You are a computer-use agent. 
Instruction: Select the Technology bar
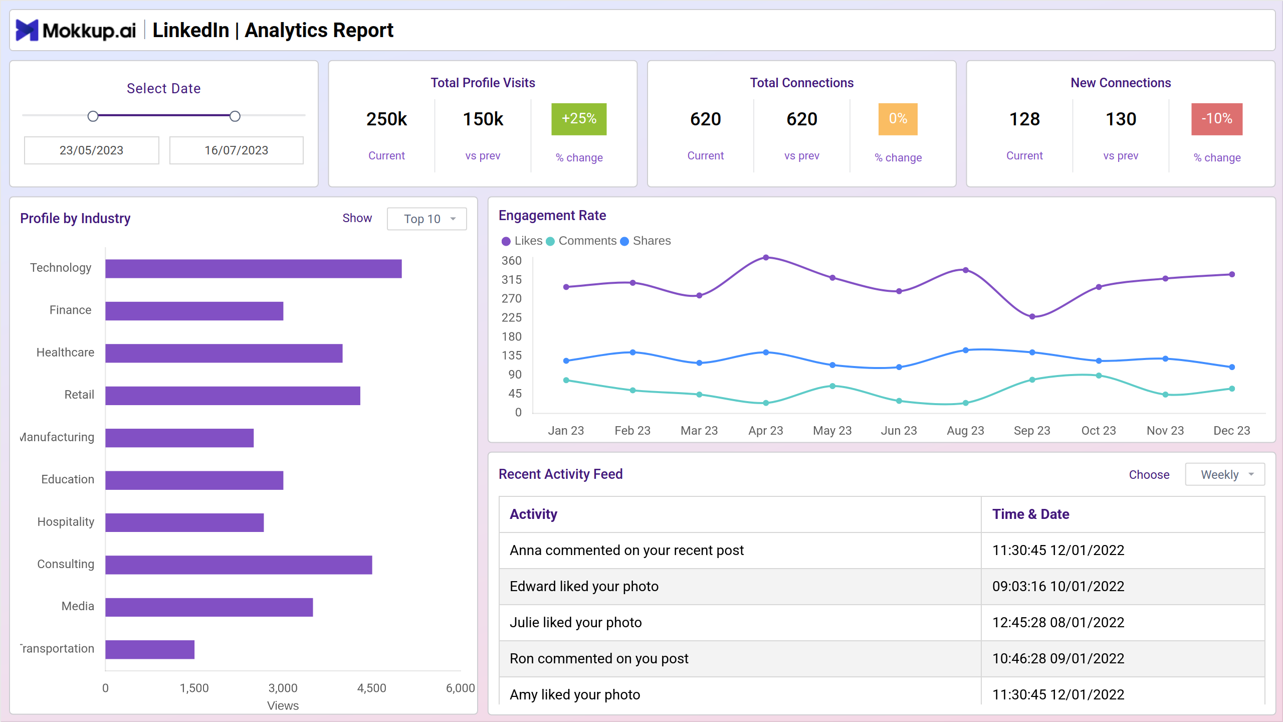click(x=254, y=269)
